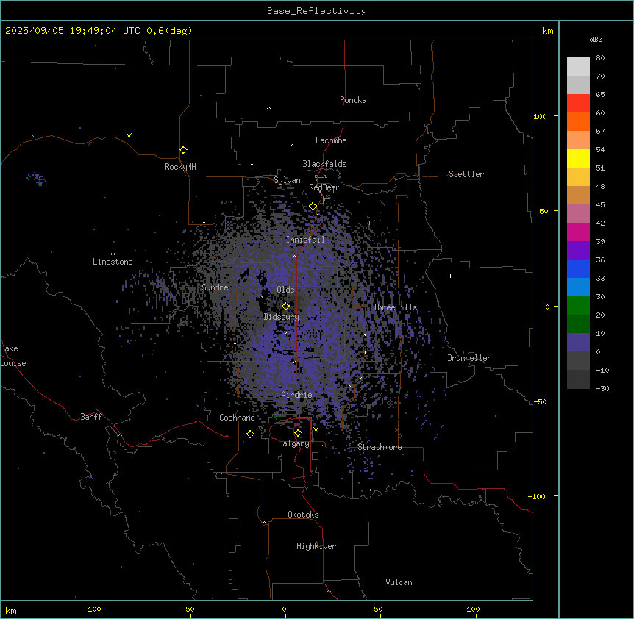634x619 pixels.
Task: Click the bottom axis -100 tick label
Action: (x=92, y=609)
